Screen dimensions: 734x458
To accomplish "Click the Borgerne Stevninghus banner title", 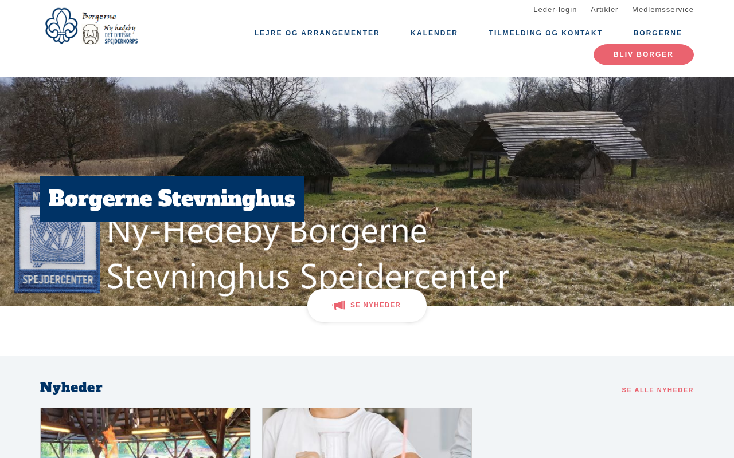I will pos(172,199).
